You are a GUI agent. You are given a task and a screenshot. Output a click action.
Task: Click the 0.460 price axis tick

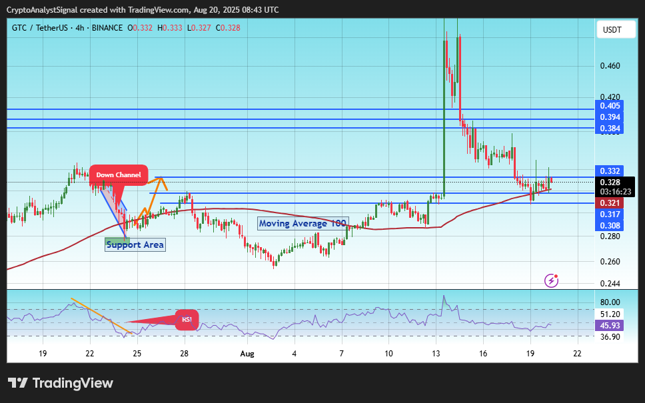[x=610, y=66]
